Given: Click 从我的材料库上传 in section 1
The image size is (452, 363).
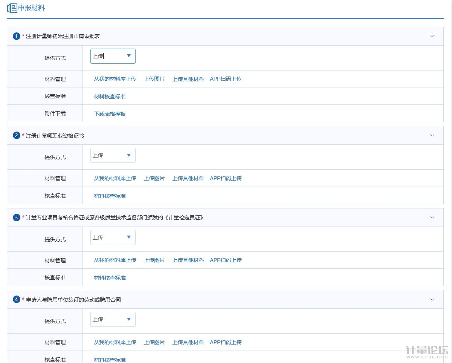Looking at the screenshot, I should coord(115,79).
